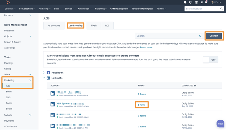Image resolution: width=226 pixels, height=130 pixels.
Task: Open Meetings under Tools
Action: (x=9, y=63)
